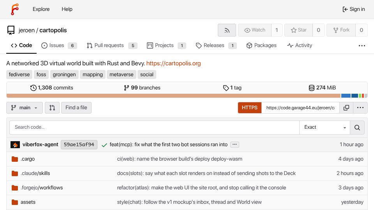Open the Forgejo home logo

(15, 9)
